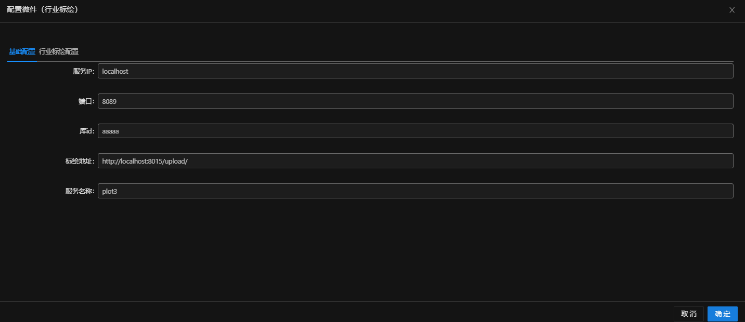Focus the 服务IP field containing localhost
This screenshot has height=322, width=745.
tap(415, 71)
